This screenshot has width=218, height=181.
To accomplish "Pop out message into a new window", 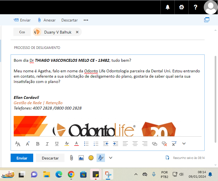I will (207, 20).
